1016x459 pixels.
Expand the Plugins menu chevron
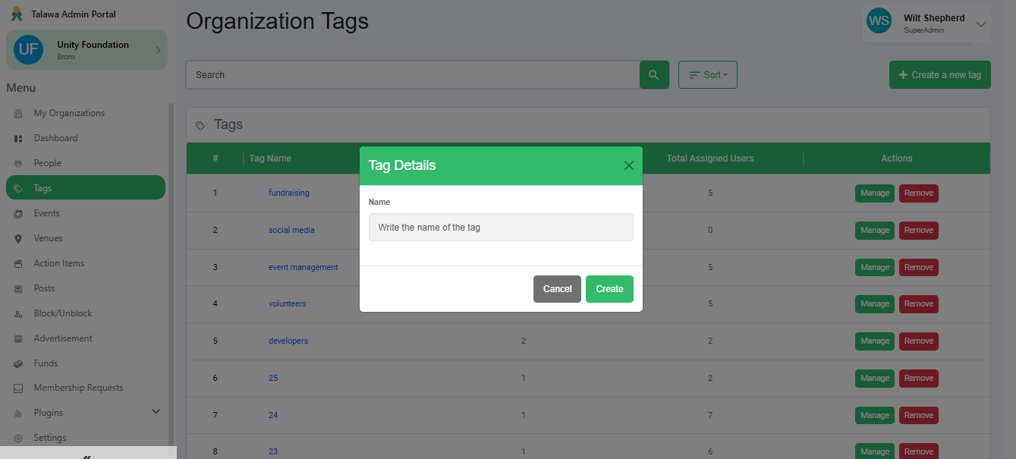point(156,412)
